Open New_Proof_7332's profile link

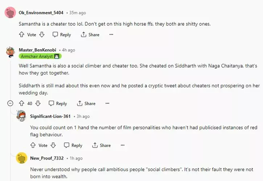(47, 158)
